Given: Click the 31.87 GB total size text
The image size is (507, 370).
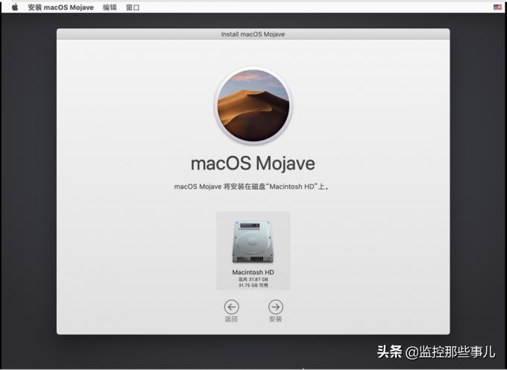Looking at the screenshot, I should (253, 280).
